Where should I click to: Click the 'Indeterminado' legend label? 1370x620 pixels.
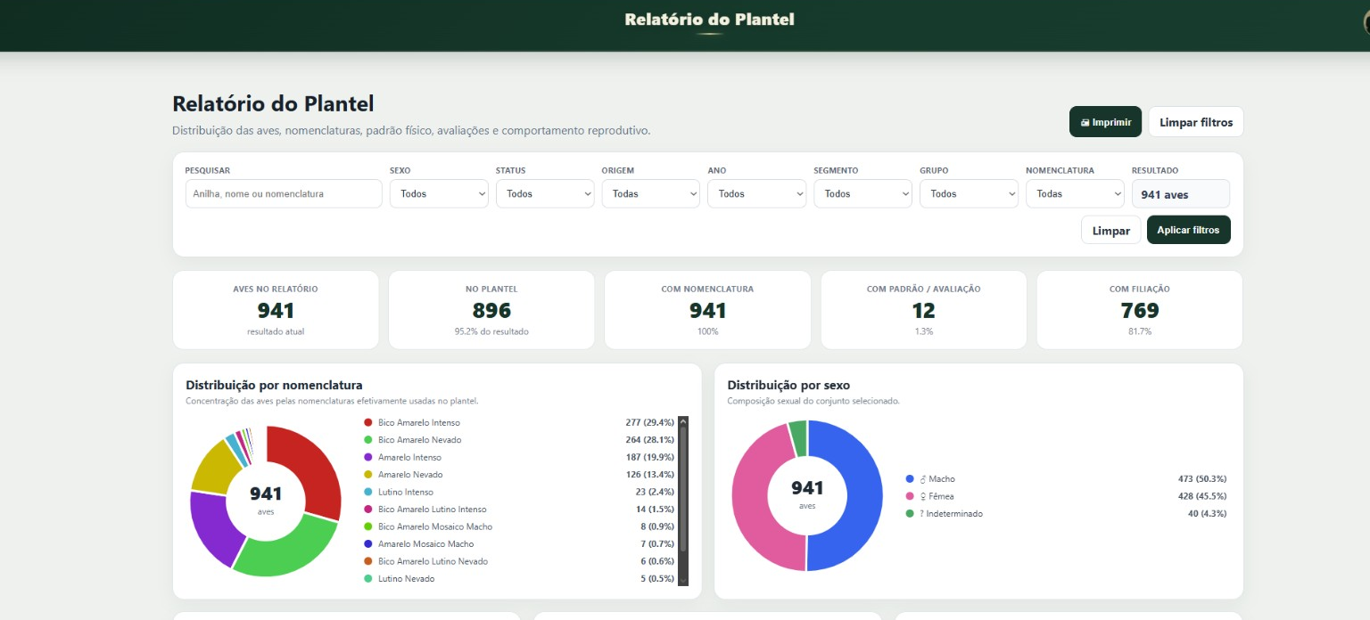[x=955, y=514]
